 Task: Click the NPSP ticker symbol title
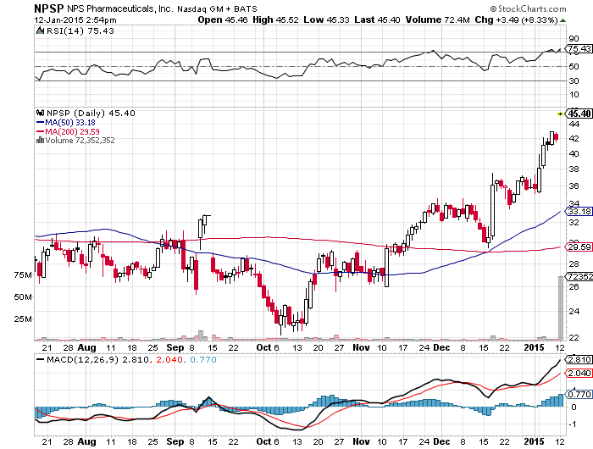click(x=49, y=8)
